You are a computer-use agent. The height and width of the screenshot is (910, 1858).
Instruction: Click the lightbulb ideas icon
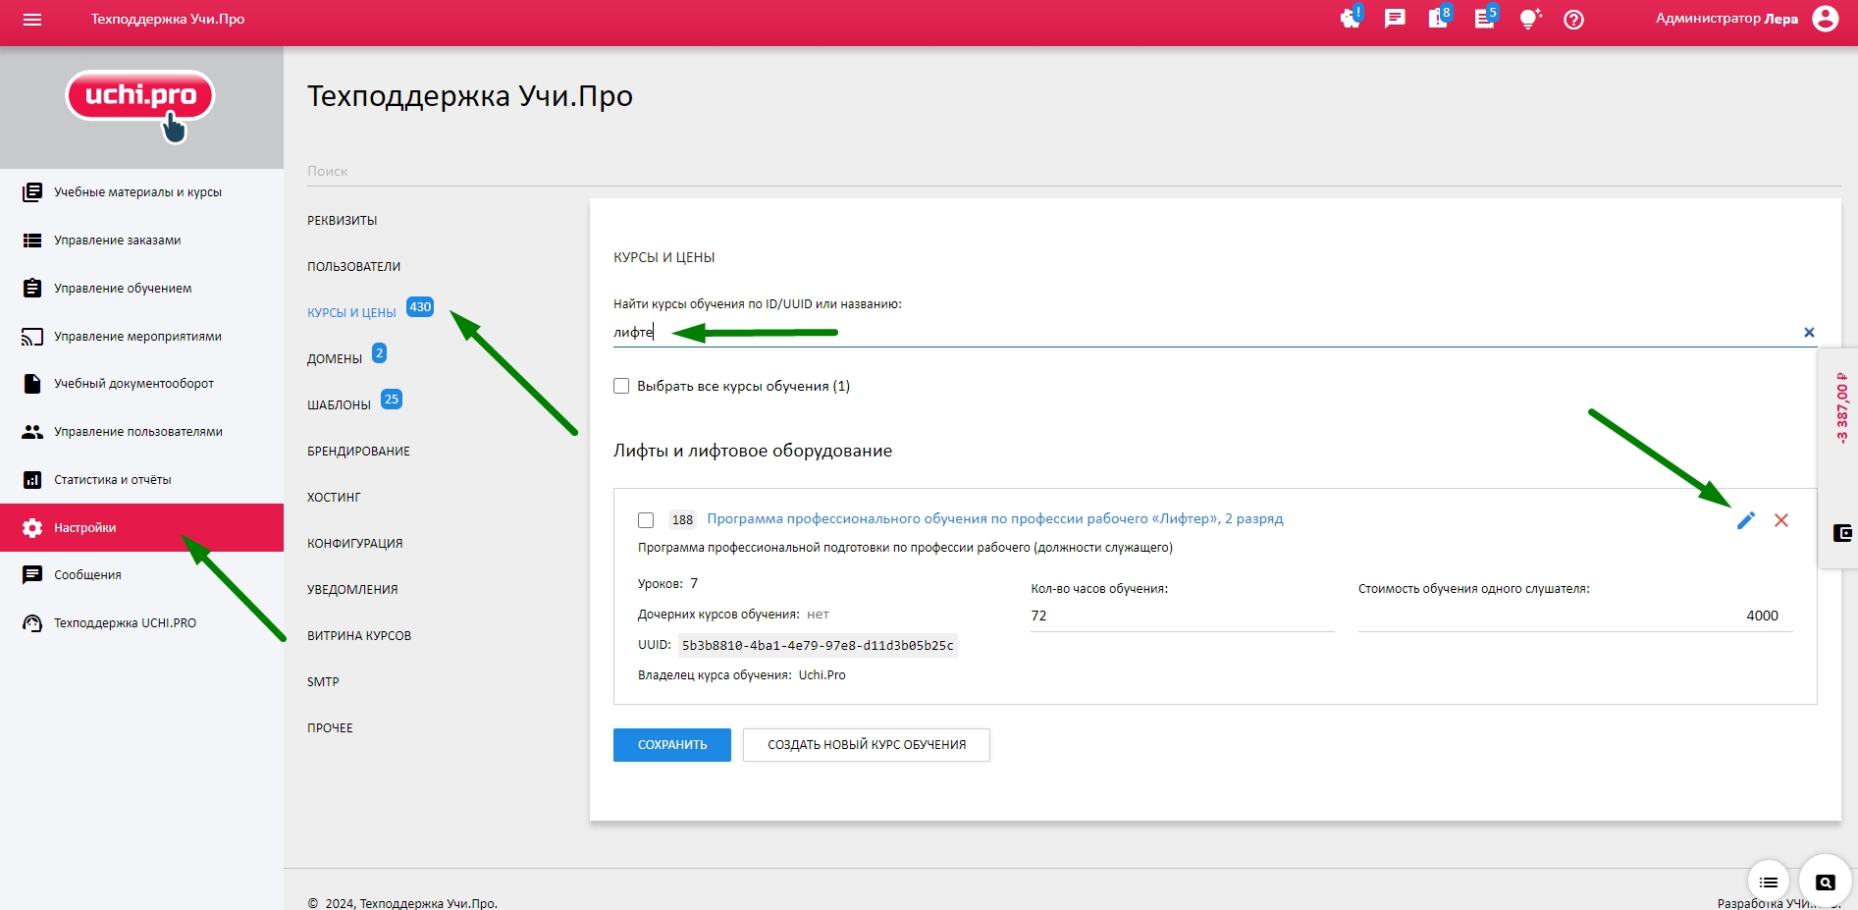pyautogui.click(x=1530, y=19)
